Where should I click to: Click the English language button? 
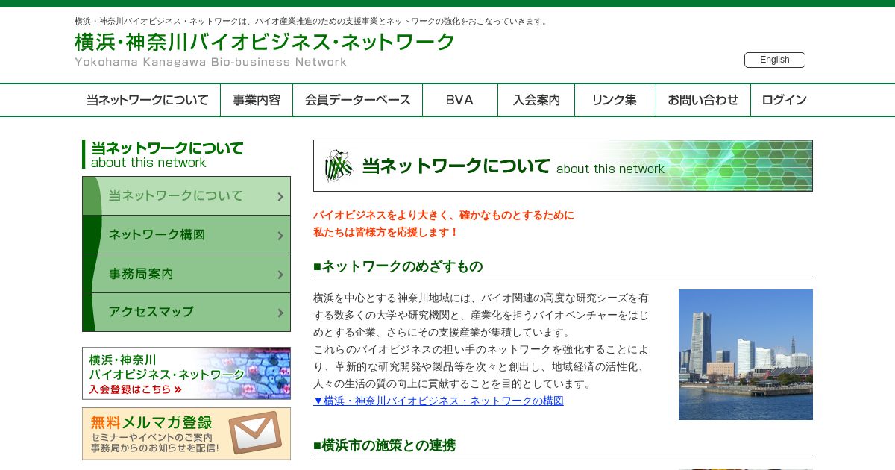coord(774,60)
